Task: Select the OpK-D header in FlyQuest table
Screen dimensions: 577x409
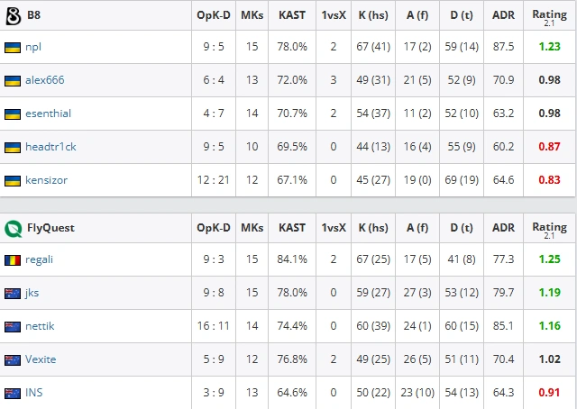Action: [x=214, y=228]
